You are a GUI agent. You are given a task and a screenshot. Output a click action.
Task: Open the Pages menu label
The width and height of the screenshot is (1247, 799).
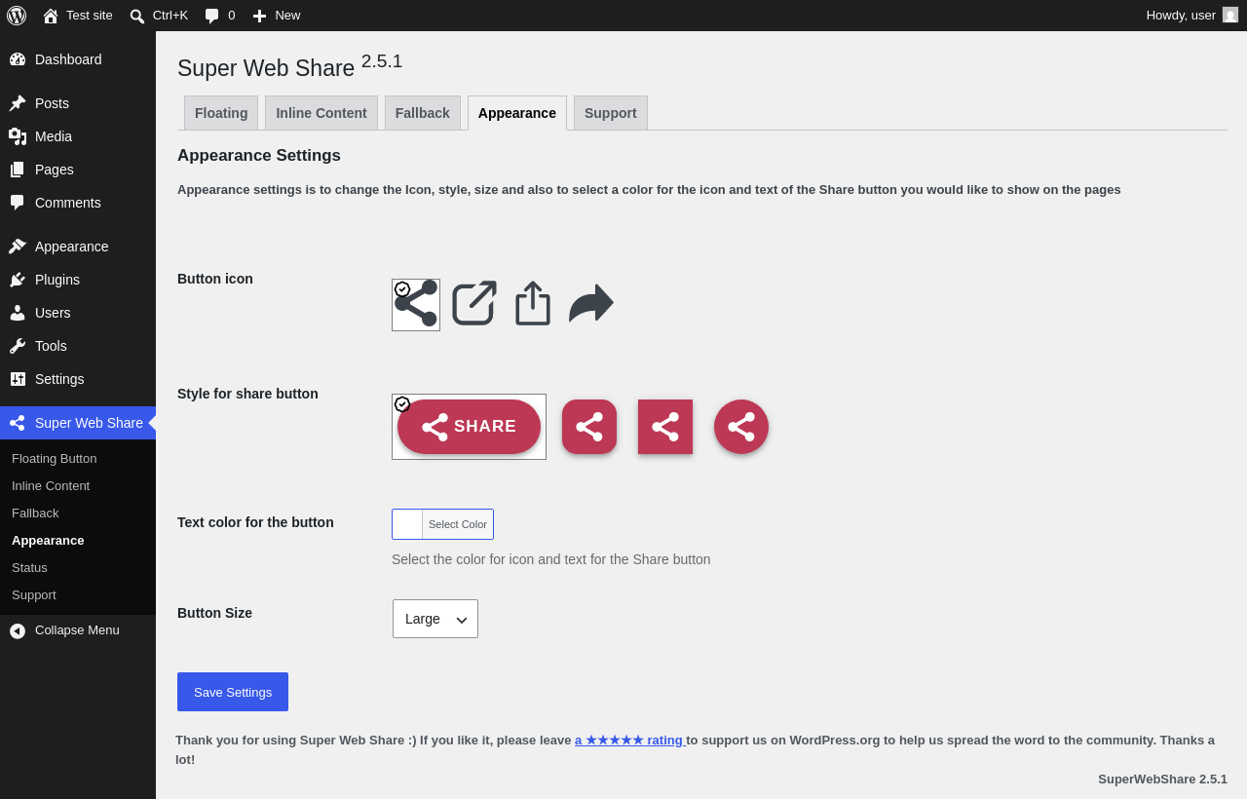click(55, 170)
